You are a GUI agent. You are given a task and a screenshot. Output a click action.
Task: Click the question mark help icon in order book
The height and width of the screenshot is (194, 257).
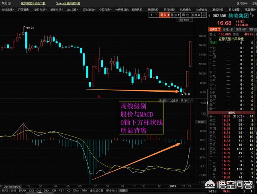(x=210, y=39)
